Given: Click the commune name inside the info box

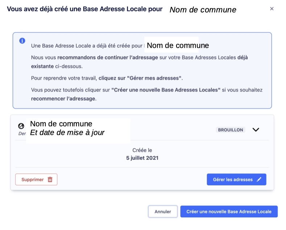Looking at the screenshot, I should (x=178, y=46).
